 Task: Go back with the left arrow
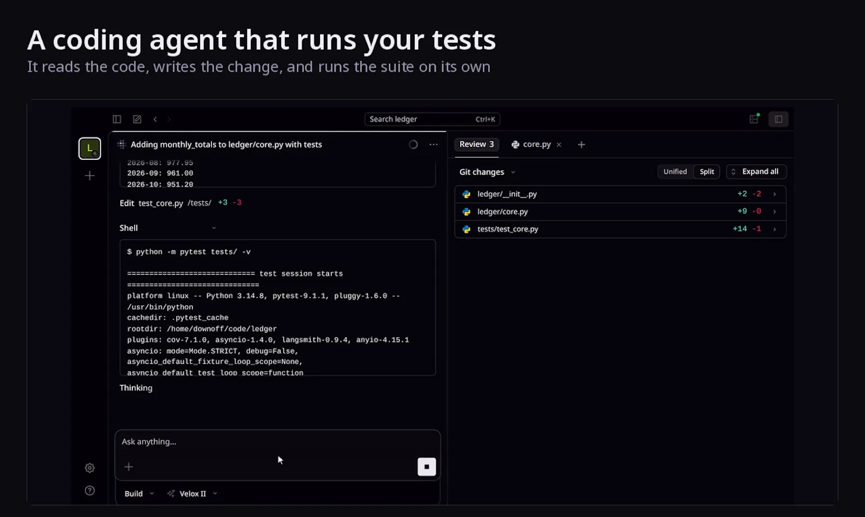click(x=155, y=119)
